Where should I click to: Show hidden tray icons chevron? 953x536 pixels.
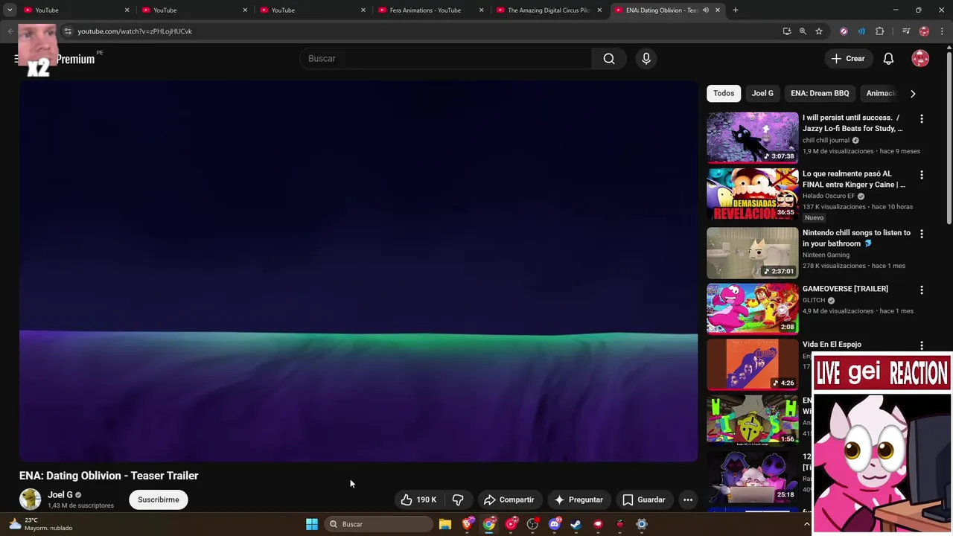[x=806, y=524]
